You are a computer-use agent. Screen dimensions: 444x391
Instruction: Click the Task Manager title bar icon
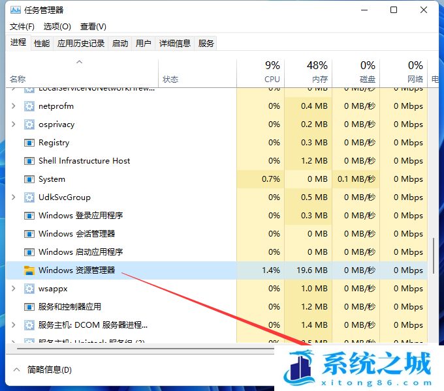[16, 10]
